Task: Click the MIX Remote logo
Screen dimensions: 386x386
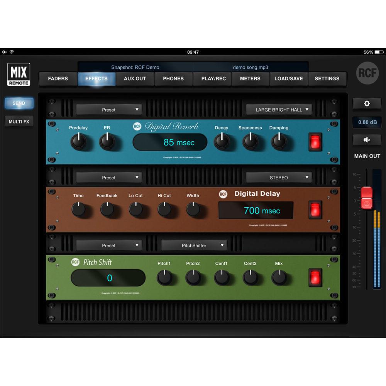Action: pos(19,74)
